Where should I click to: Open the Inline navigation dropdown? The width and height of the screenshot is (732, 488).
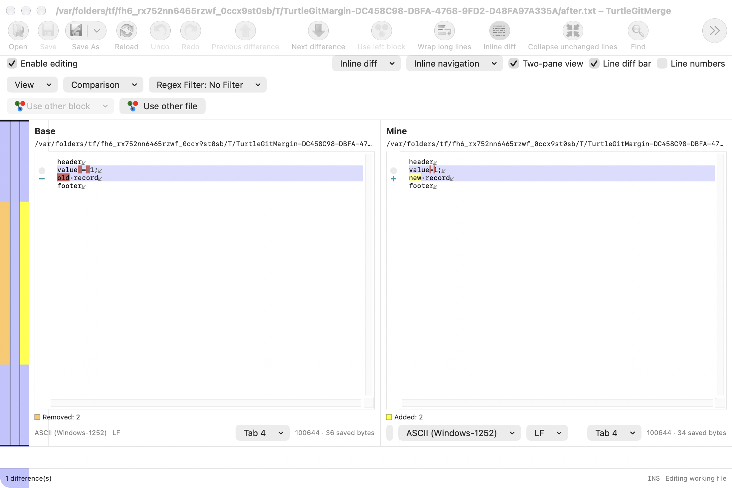coord(454,63)
